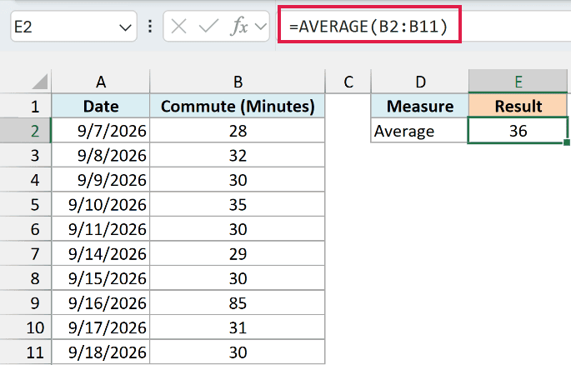This screenshot has width=571, height=365.
Task: Click the 'Measure' header cell
Action: tap(420, 107)
